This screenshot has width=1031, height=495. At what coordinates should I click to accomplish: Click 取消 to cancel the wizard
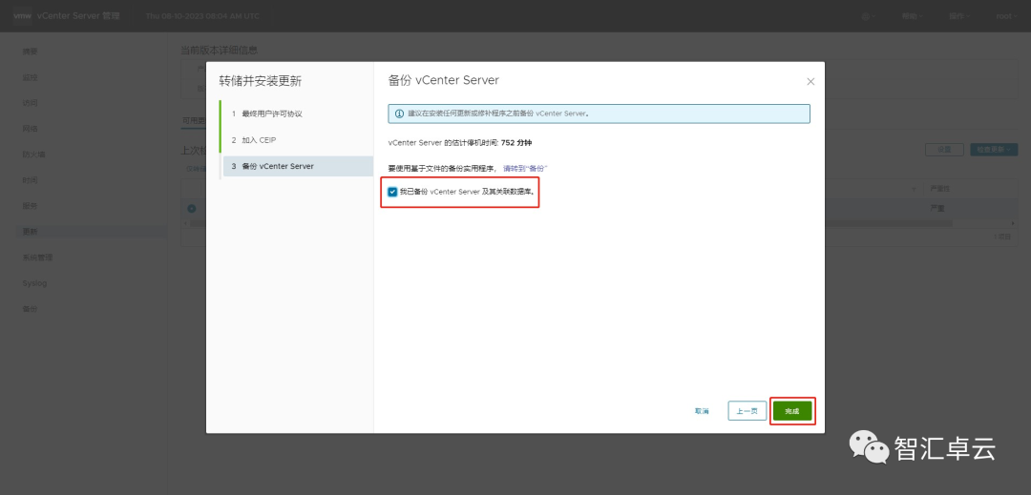(x=702, y=411)
